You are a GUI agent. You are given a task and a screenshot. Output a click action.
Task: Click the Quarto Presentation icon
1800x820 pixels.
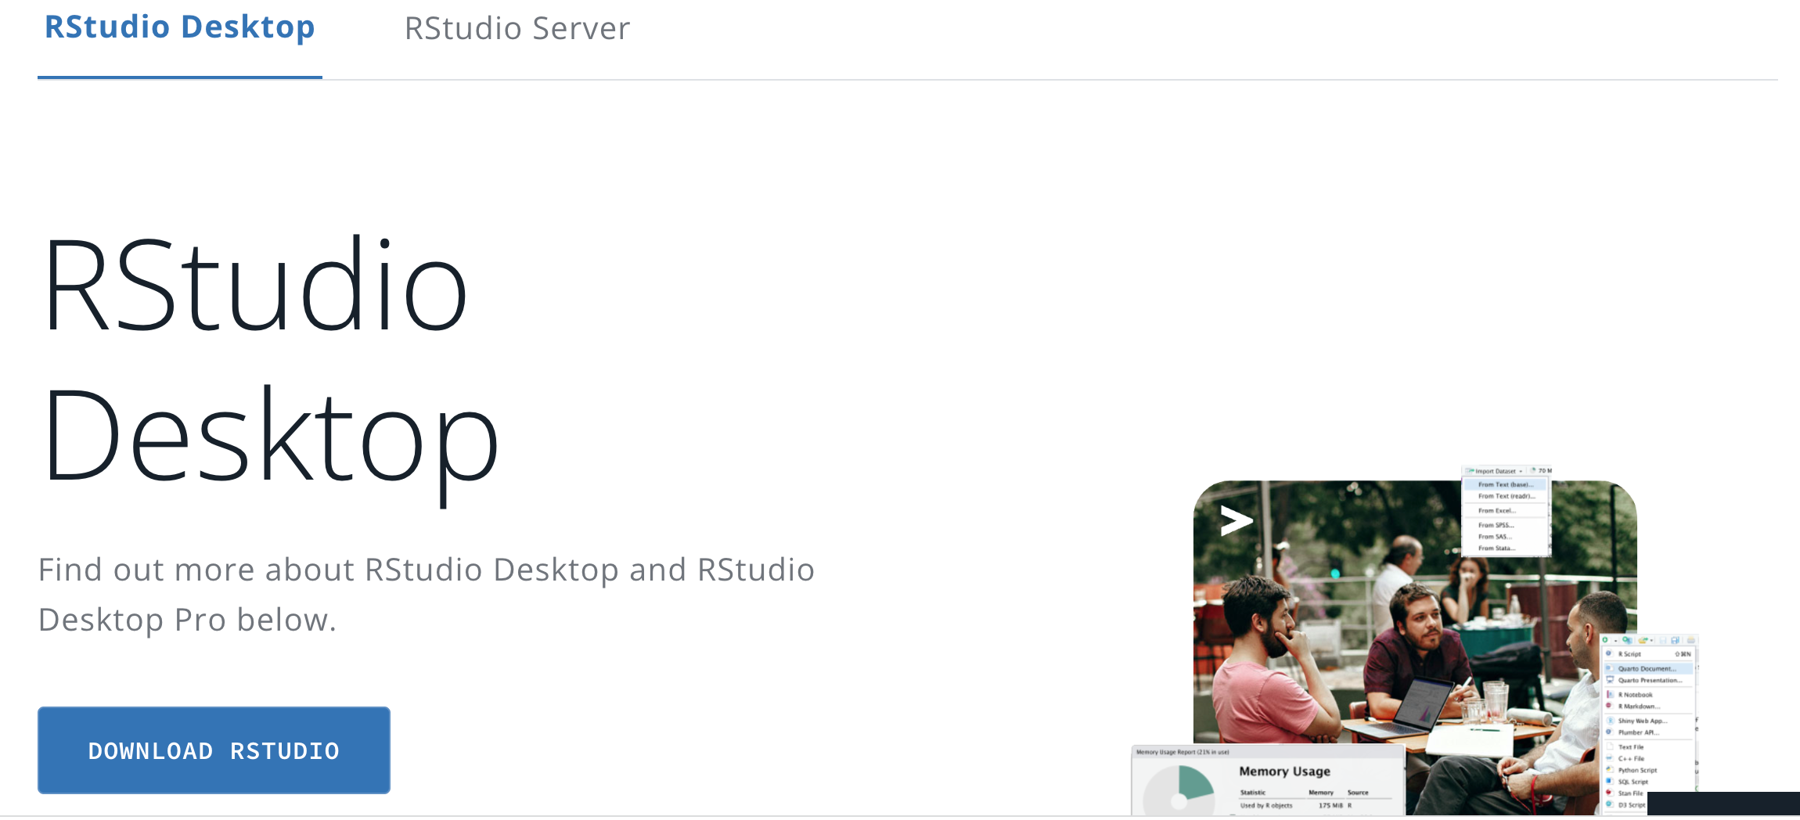coord(1610,680)
